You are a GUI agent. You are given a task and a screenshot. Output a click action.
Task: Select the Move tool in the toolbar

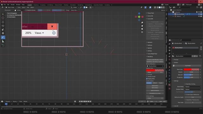[x=3, y=22]
